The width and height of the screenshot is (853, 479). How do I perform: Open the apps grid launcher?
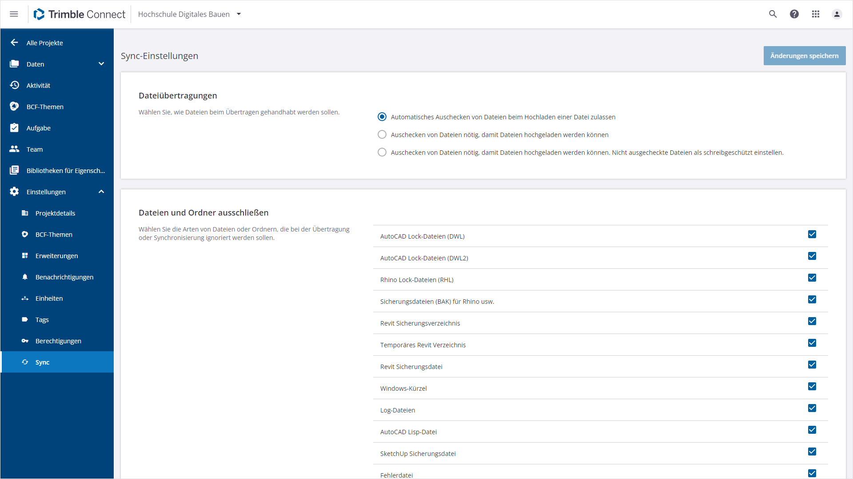[816, 14]
